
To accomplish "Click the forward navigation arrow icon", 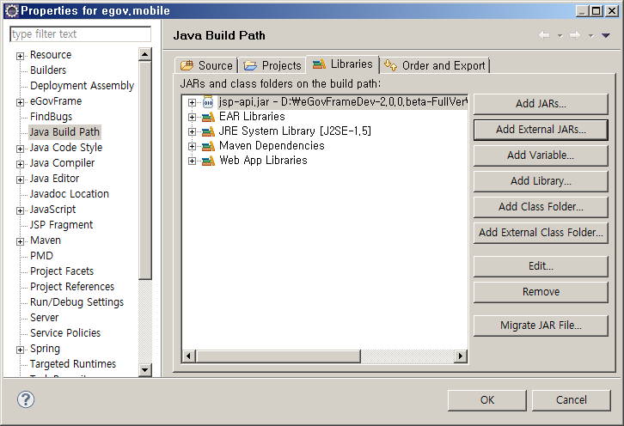I will coord(575,35).
